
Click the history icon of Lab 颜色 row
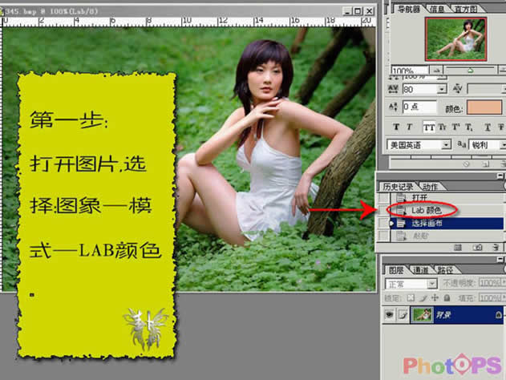click(401, 210)
